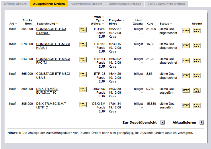Click Verkauf icon in DBX1EM row

(x=197, y=105)
